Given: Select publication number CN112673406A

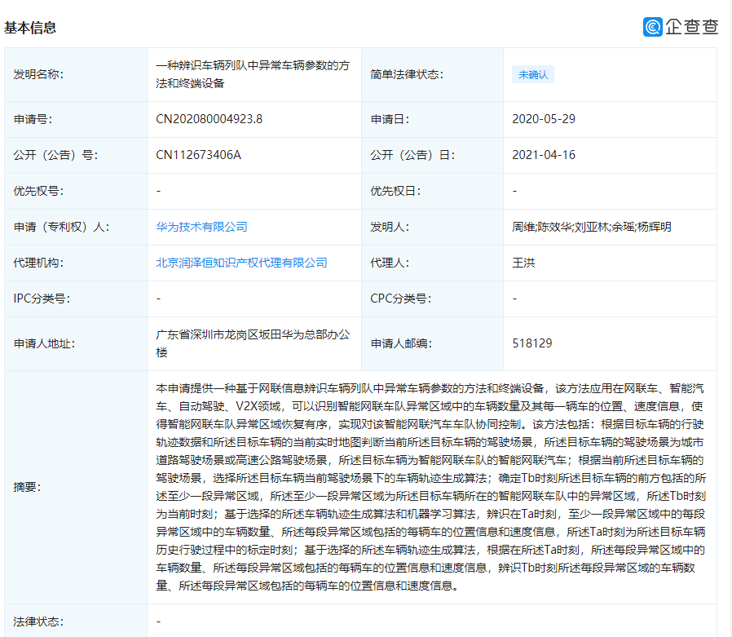Looking at the screenshot, I should (x=198, y=155).
